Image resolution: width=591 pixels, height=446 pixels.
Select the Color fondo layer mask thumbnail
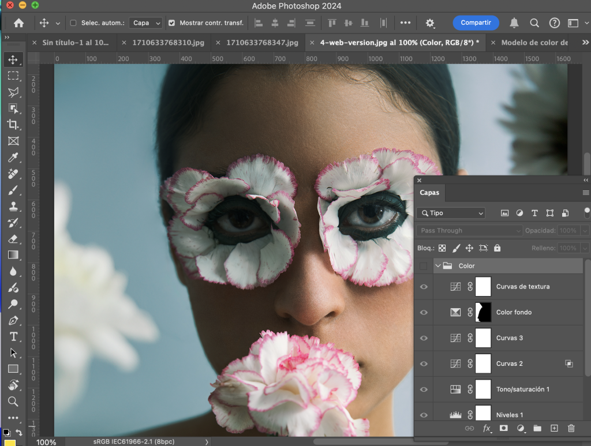482,312
